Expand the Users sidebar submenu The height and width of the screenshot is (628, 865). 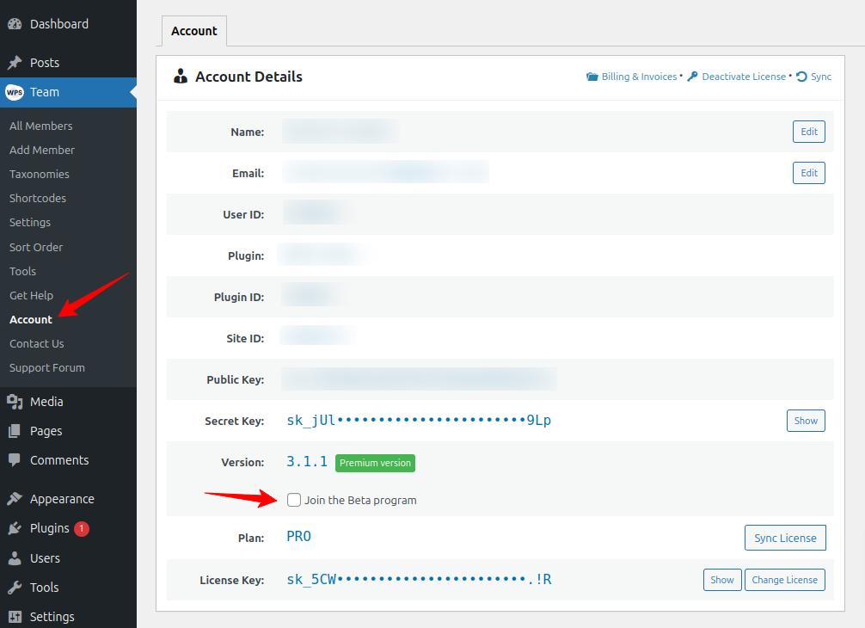tap(46, 557)
